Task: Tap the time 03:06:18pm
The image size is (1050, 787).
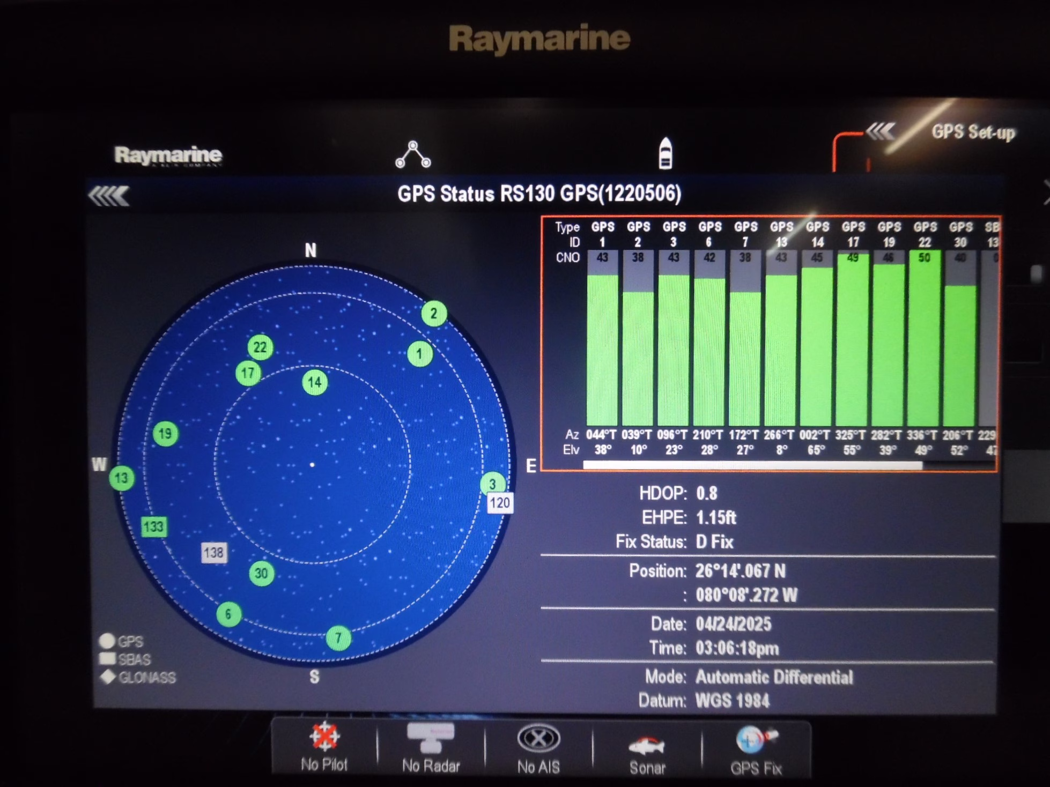Action: [x=737, y=649]
